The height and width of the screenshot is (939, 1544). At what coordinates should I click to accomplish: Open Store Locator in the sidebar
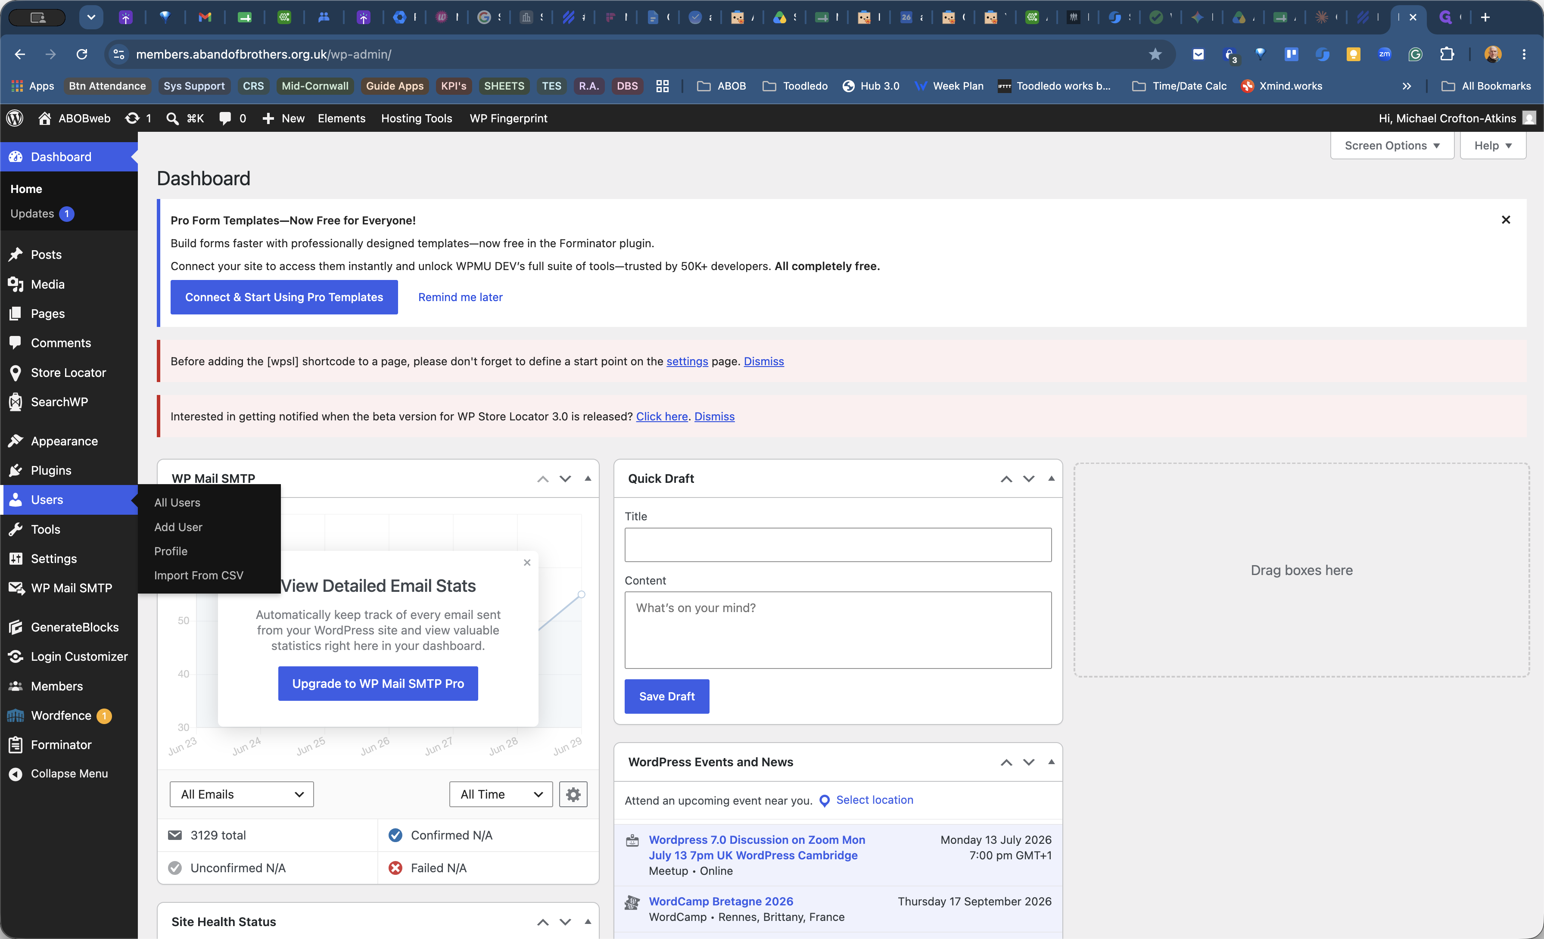point(69,372)
